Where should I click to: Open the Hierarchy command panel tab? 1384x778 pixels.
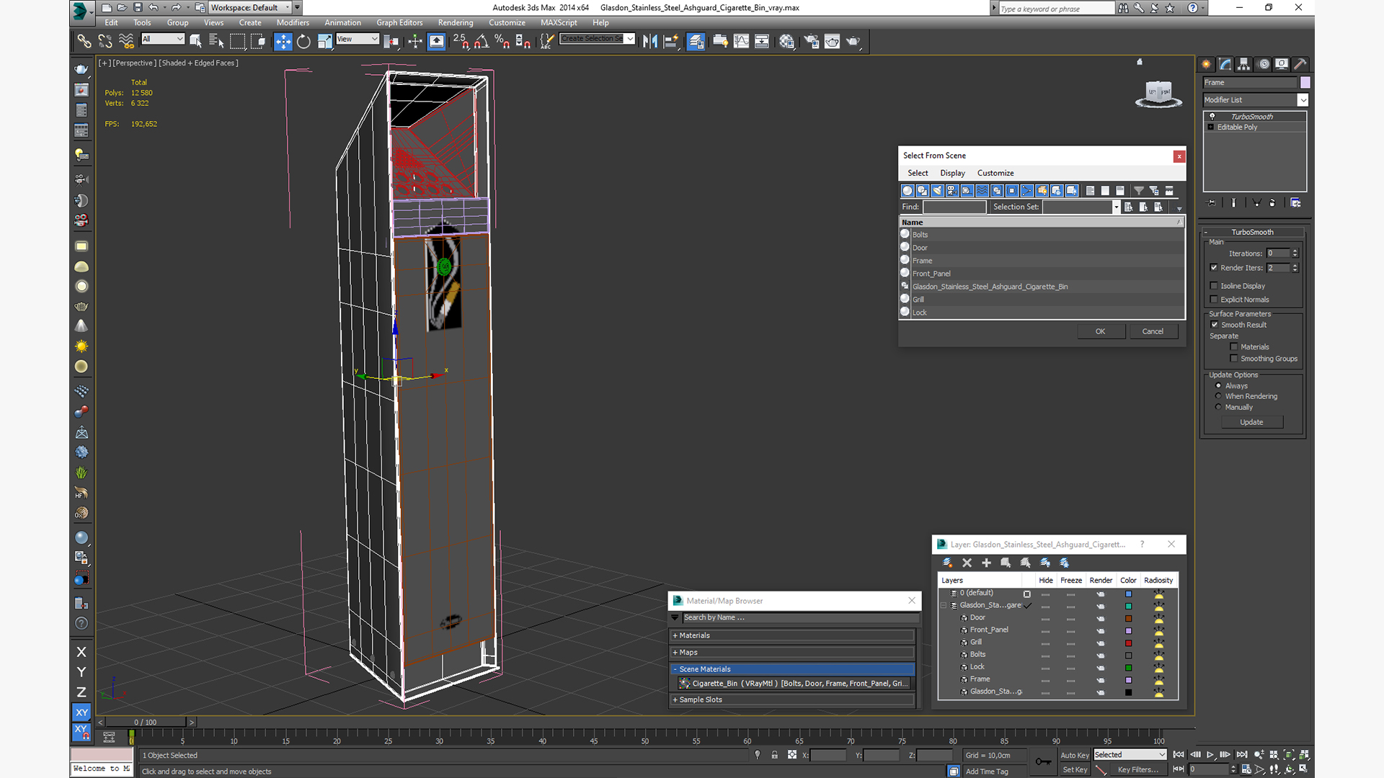(x=1243, y=64)
